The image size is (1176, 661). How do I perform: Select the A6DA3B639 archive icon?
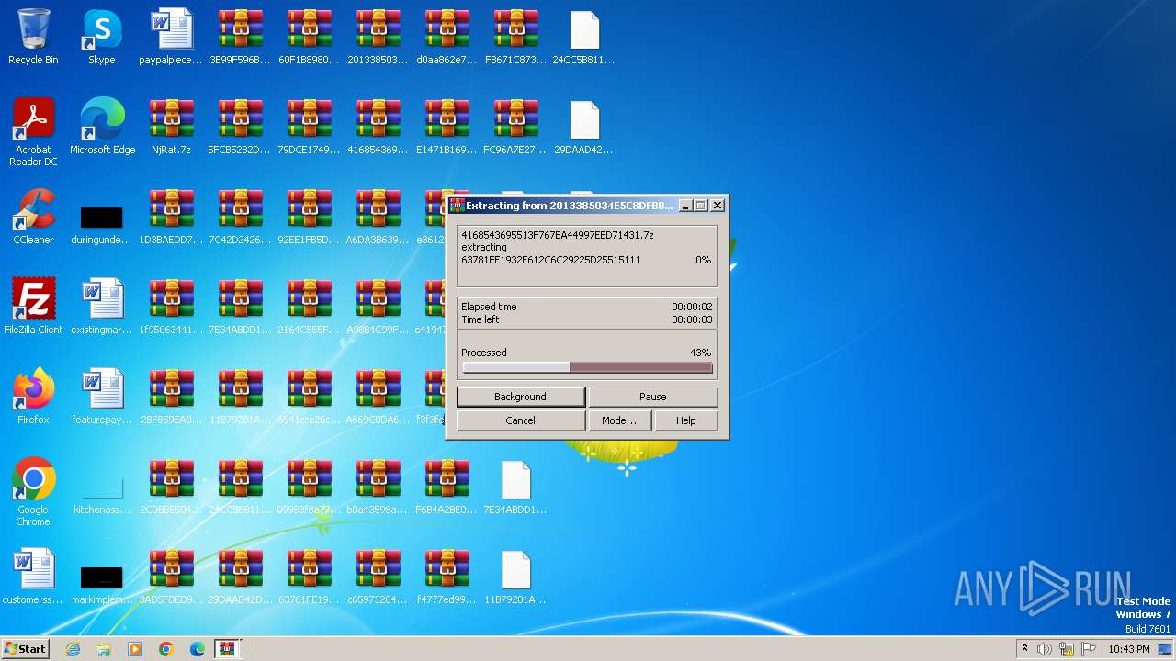click(x=378, y=217)
